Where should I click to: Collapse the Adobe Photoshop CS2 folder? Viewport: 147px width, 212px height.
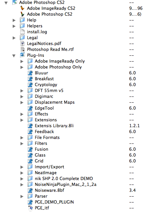coord(6,3)
